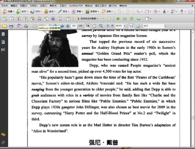Open the 视图(V) menu
The height and width of the screenshot is (149, 195).
24,6
